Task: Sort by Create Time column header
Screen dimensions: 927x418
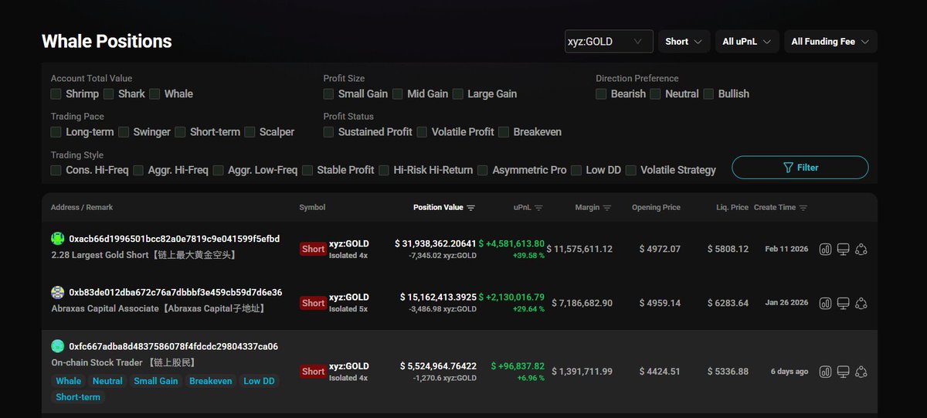Action: pyautogui.click(x=775, y=208)
